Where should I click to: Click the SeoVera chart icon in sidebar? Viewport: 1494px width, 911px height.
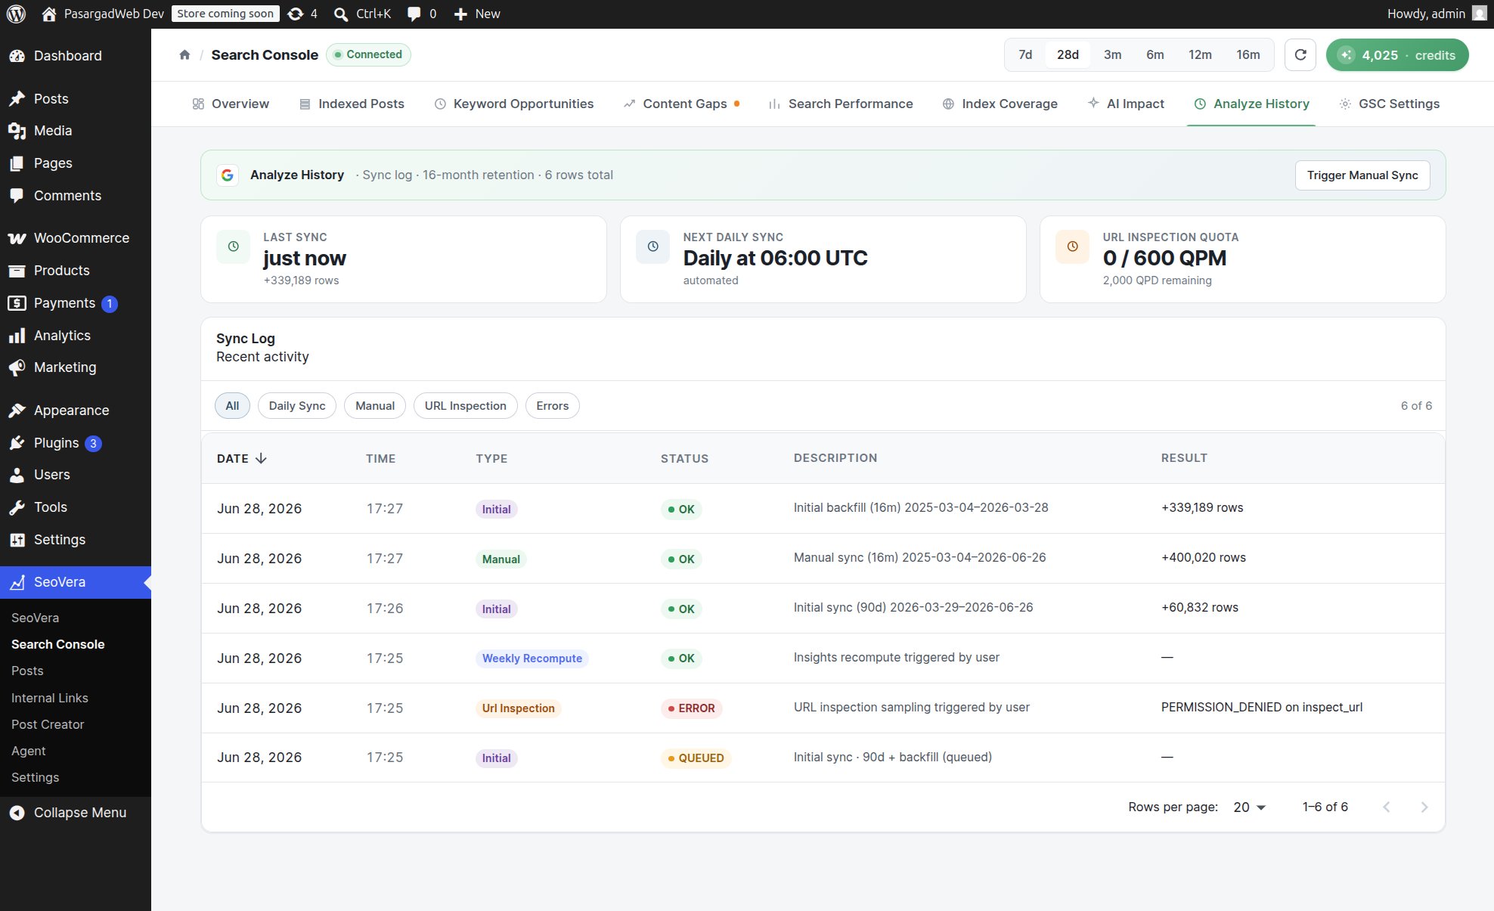[17, 582]
